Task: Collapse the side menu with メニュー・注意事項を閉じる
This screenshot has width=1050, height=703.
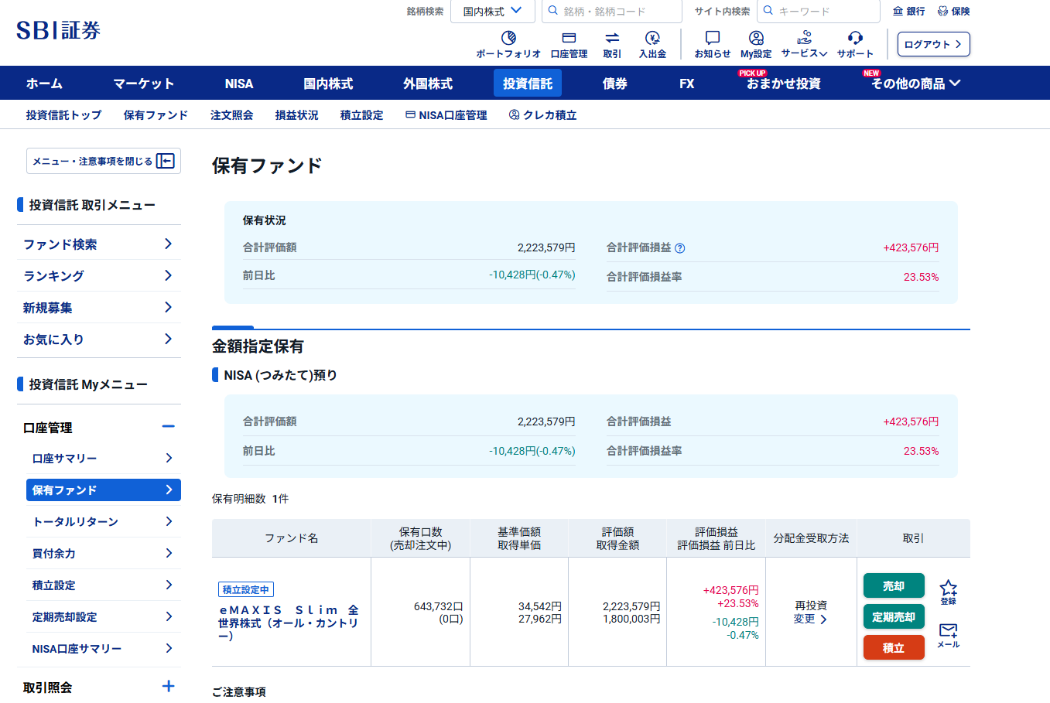Action: click(x=104, y=161)
